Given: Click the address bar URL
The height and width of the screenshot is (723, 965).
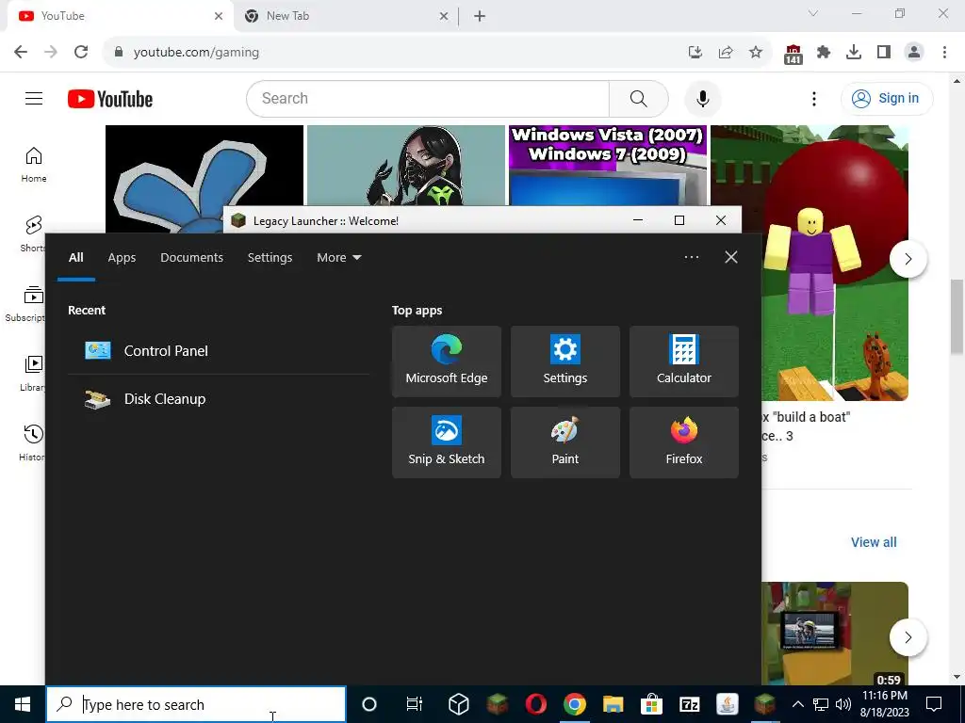Looking at the screenshot, I should pyautogui.click(x=196, y=53).
